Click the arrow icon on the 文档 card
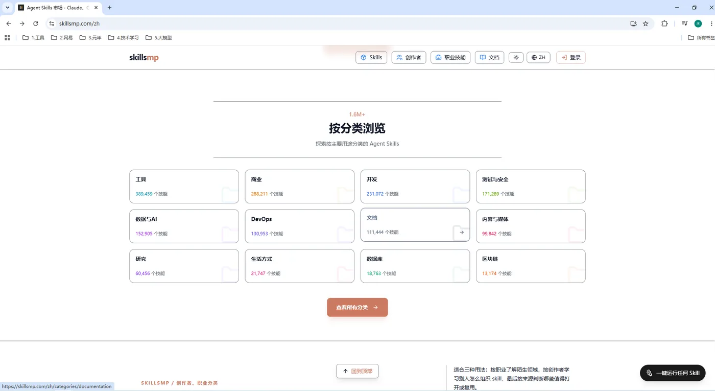Screen dimensions: 715x391 [462, 232]
